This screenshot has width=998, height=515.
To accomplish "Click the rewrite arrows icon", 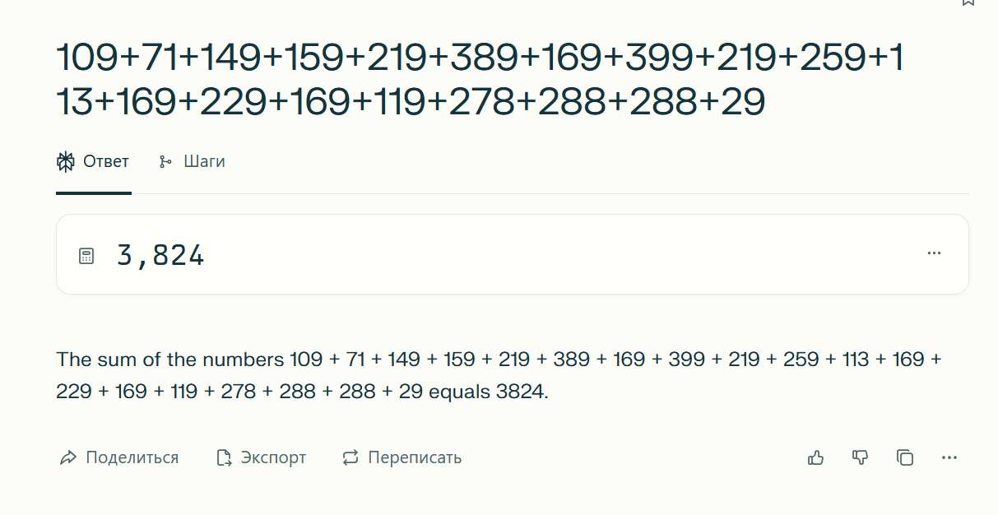I will [x=350, y=458].
